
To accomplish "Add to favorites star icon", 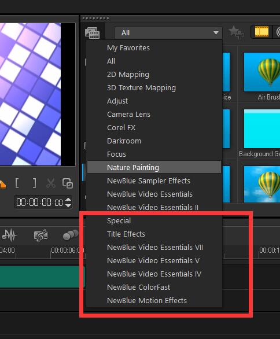I will pos(236,32).
